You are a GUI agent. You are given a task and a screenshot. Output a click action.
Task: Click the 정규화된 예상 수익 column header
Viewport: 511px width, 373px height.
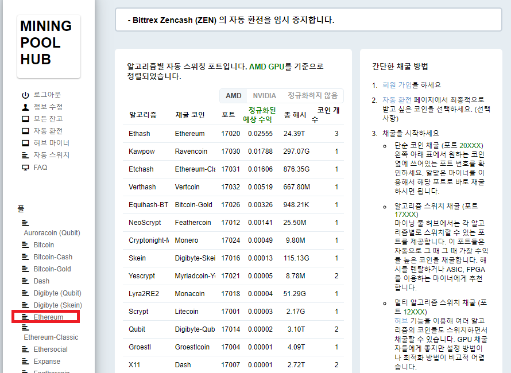pyautogui.click(x=260, y=115)
